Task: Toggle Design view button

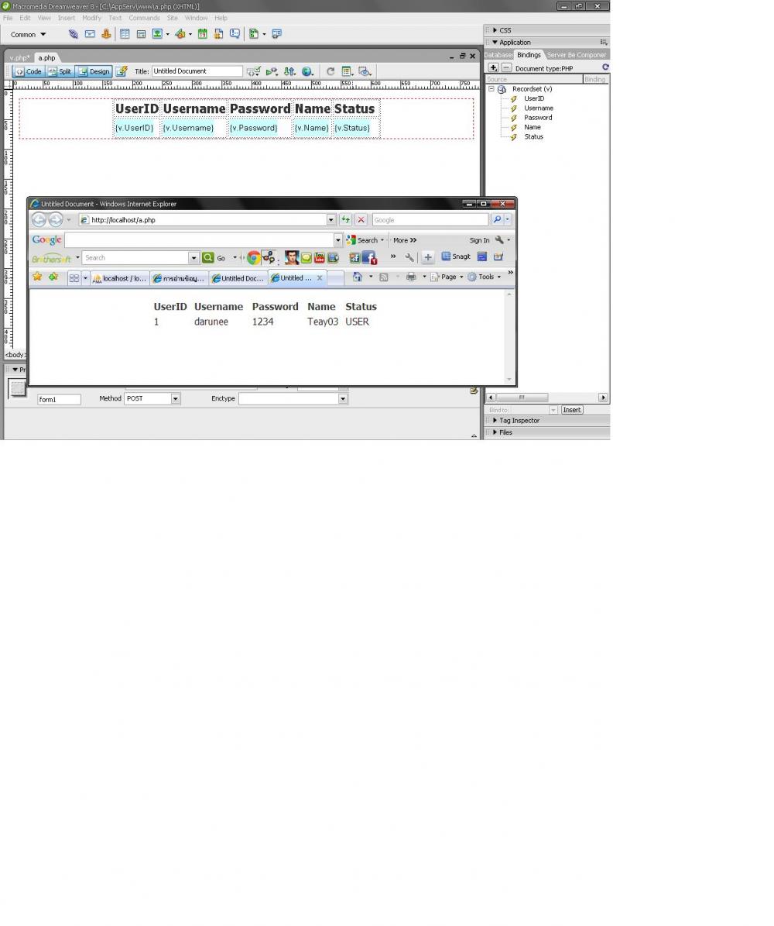Action: pos(94,71)
